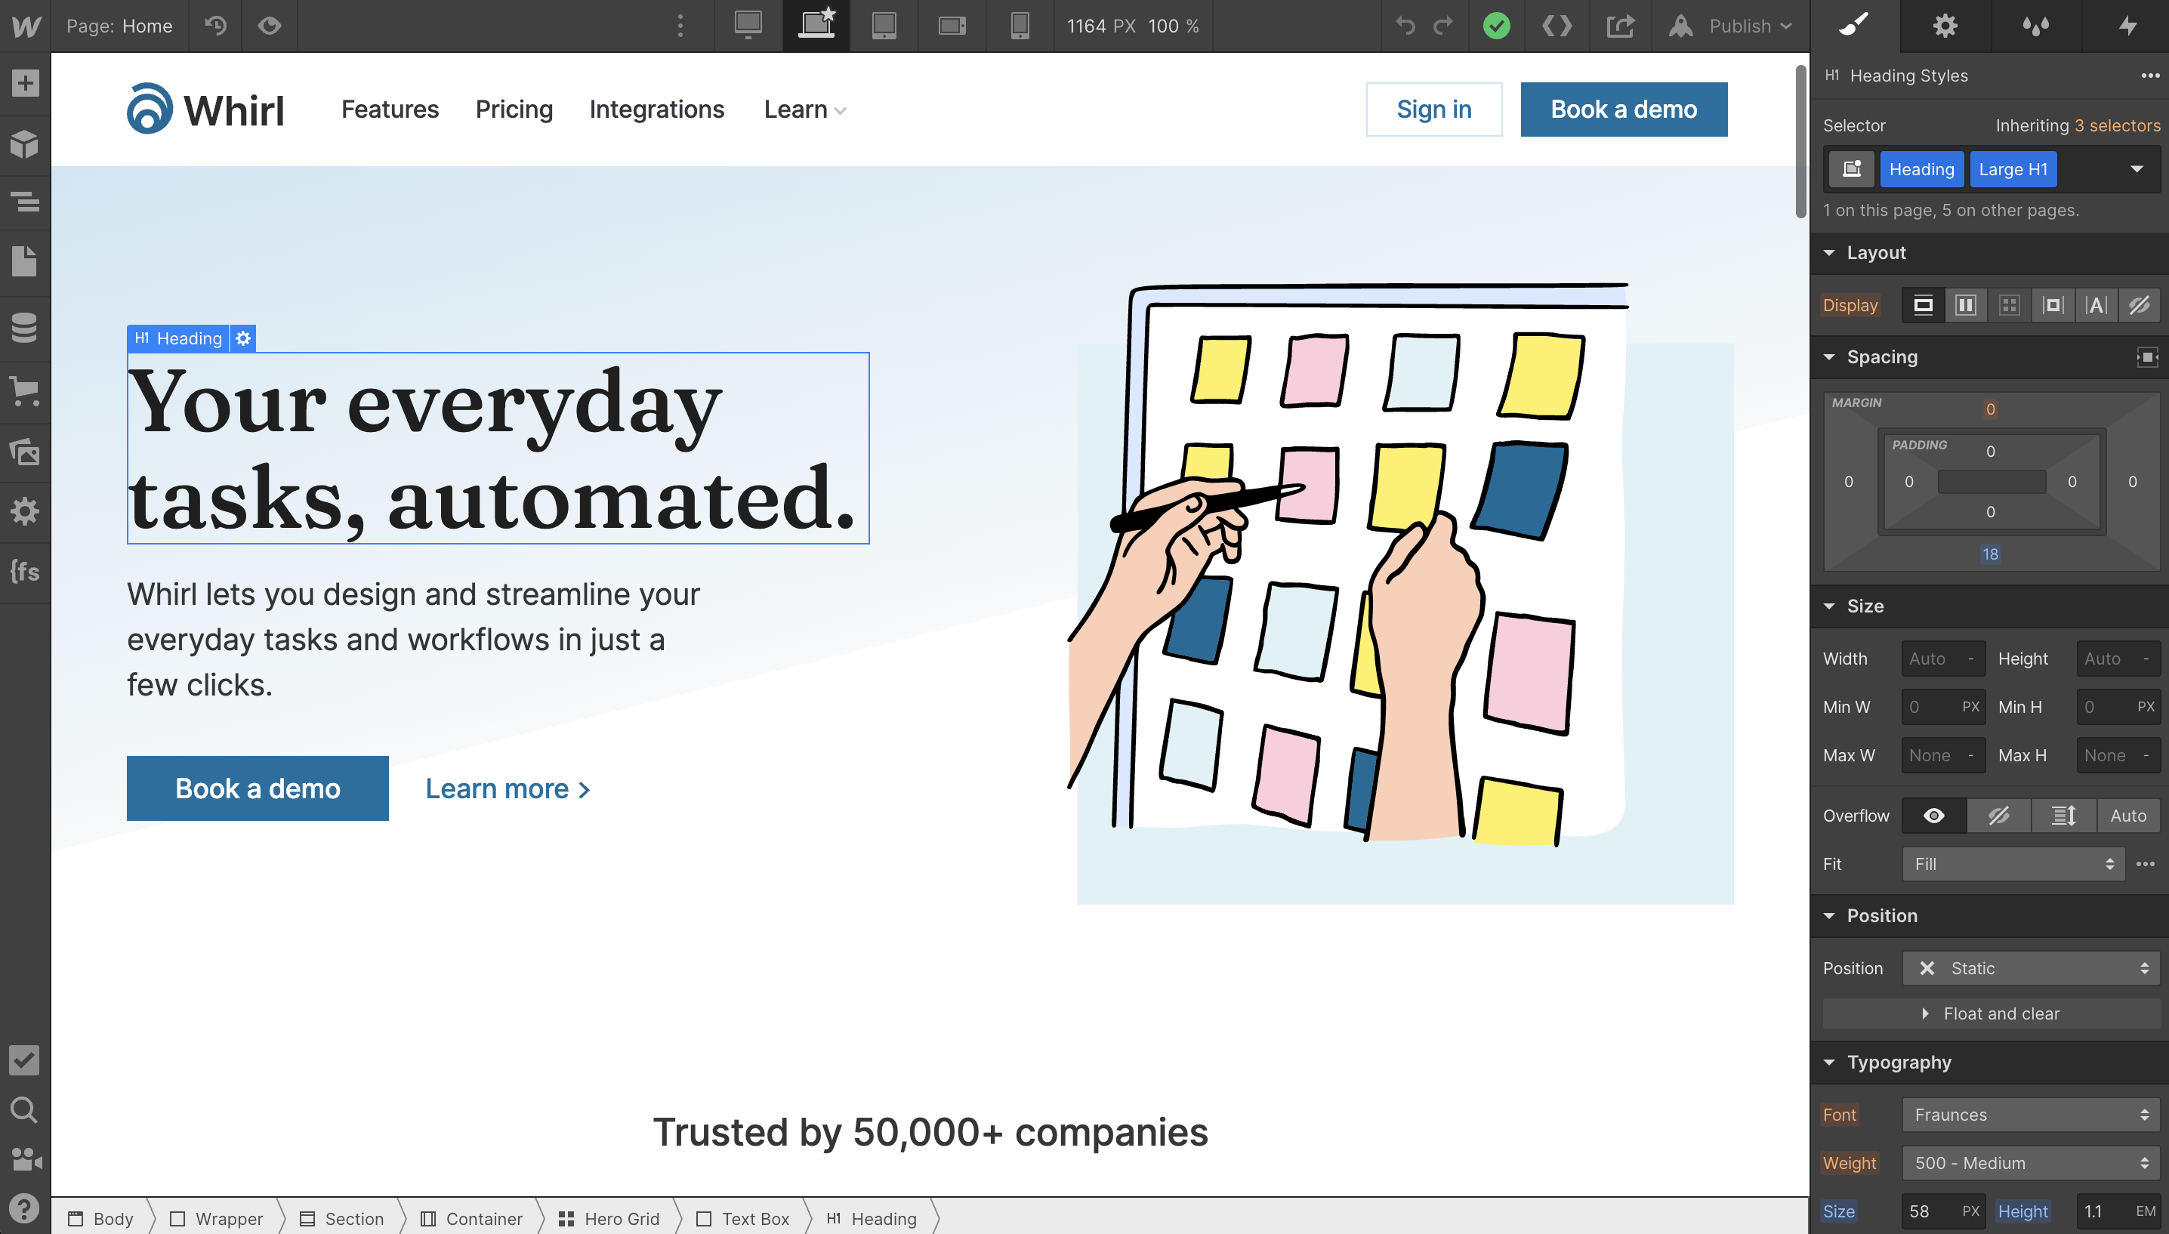
Task: Toggle the code export icon
Action: click(1557, 26)
